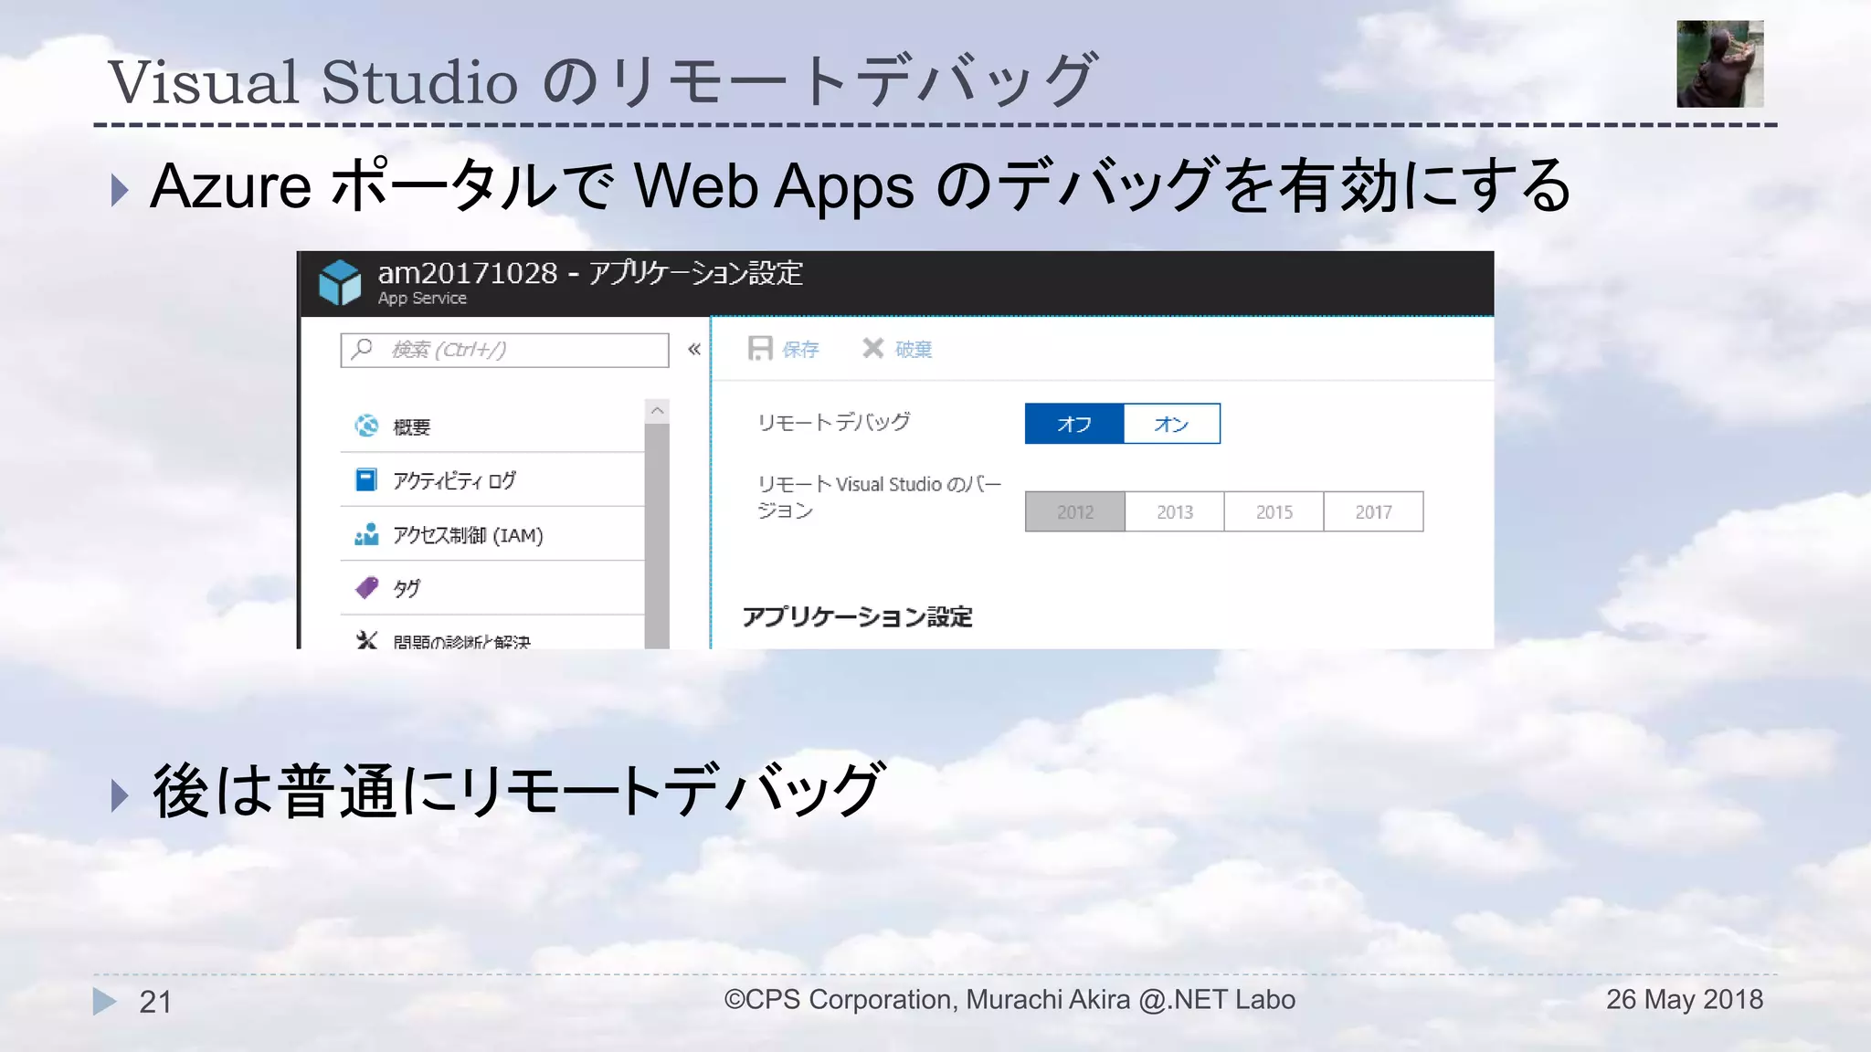Click the blade title am20171028
The image size is (1871, 1052).
pyautogui.click(x=468, y=272)
